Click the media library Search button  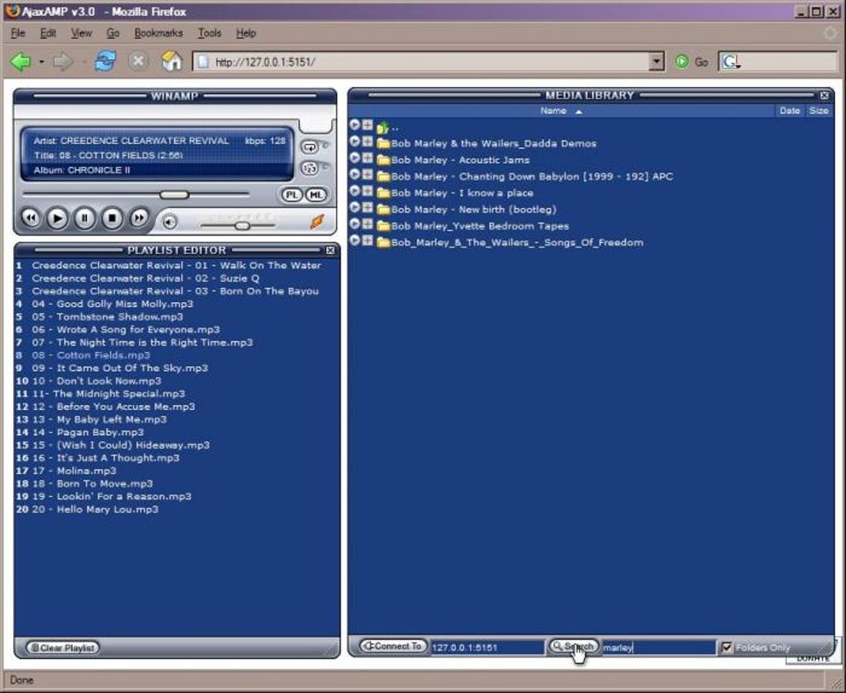click(x=573, y=646)
